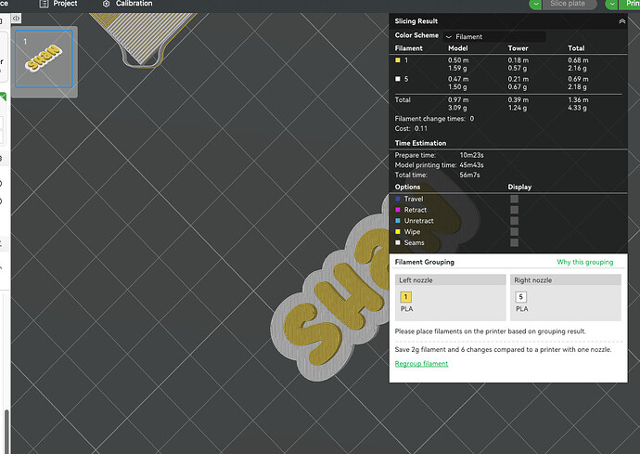Click the Total row label in the filament table
This screenshot has height=454, width=640.
403,100
